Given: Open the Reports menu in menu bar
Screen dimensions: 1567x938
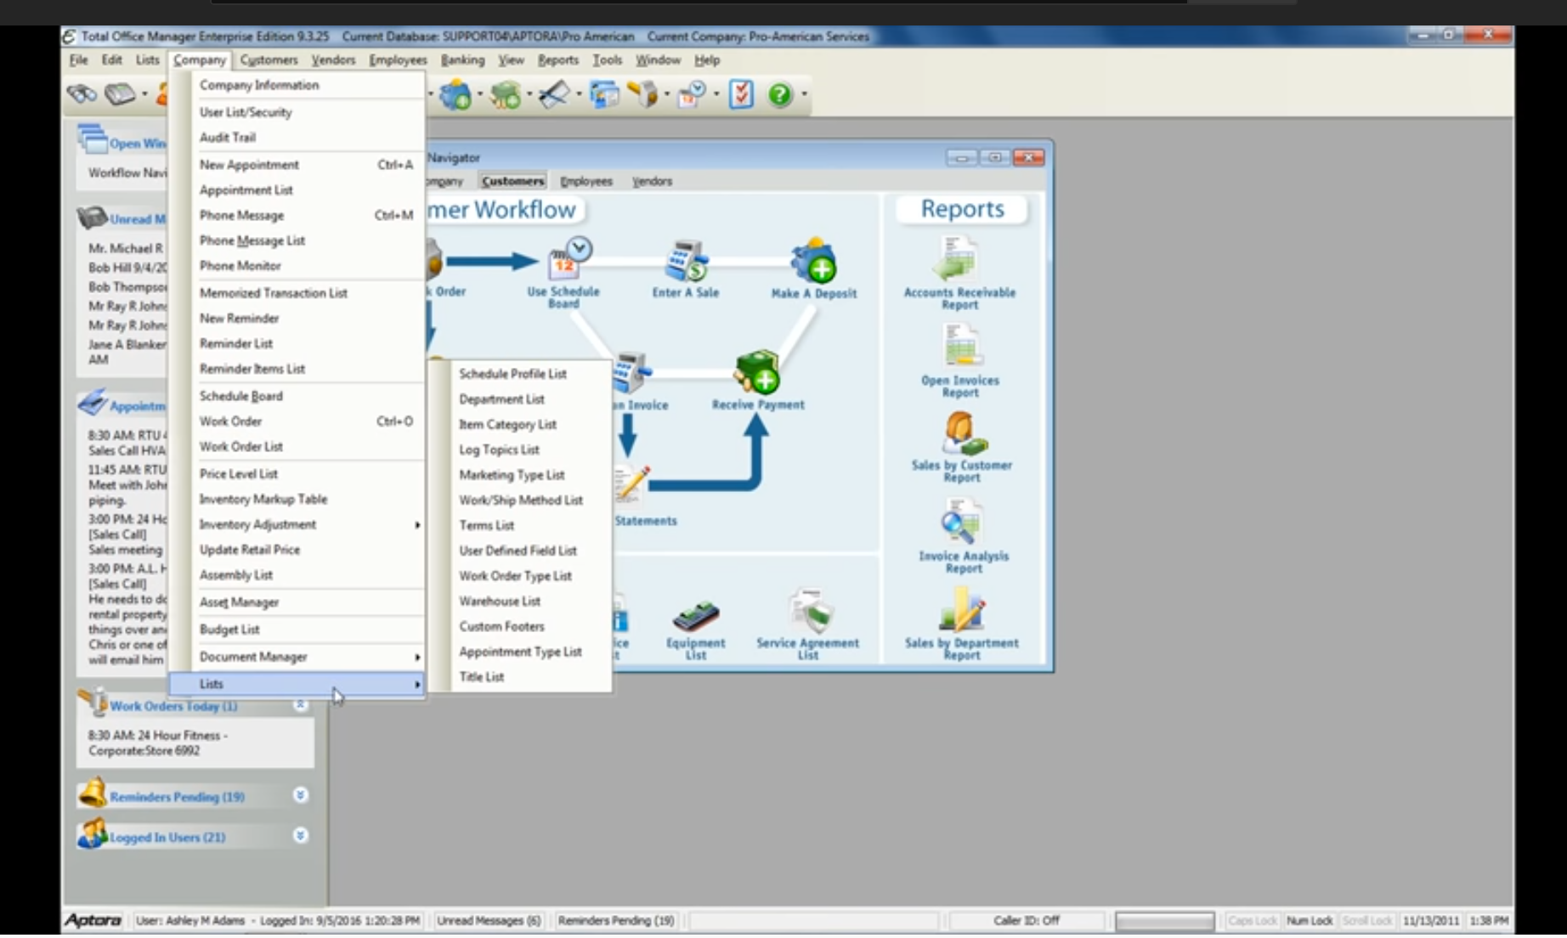Looking at the screenshot, I should point(557,60).
